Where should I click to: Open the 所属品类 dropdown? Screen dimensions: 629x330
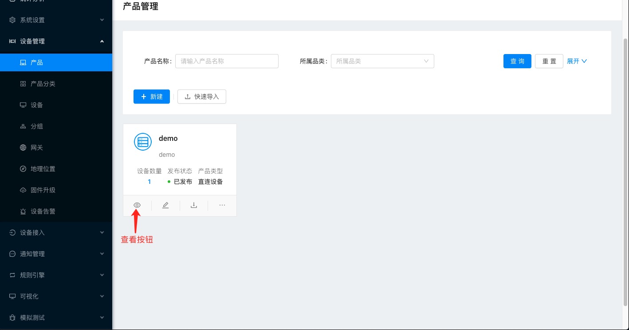pyautogui.click(x=382, y=61)
